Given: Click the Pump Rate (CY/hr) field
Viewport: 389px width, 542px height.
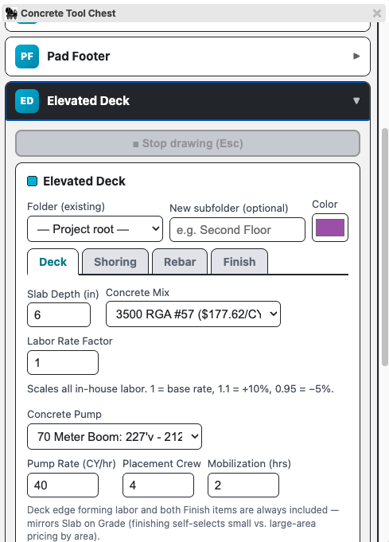Looking at the screenshot, I should 63,485.
